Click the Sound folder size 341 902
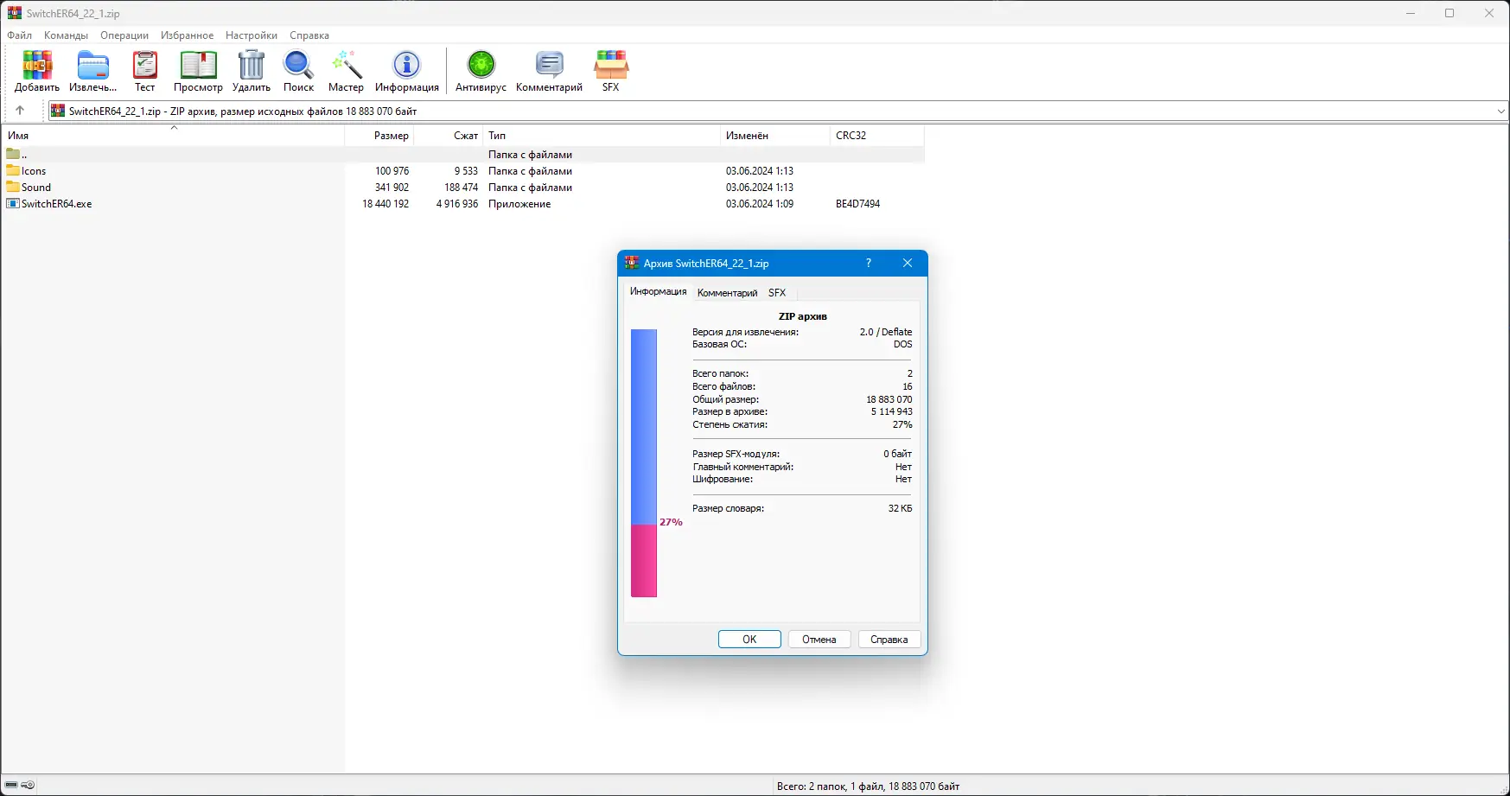 tap(392, 188)
